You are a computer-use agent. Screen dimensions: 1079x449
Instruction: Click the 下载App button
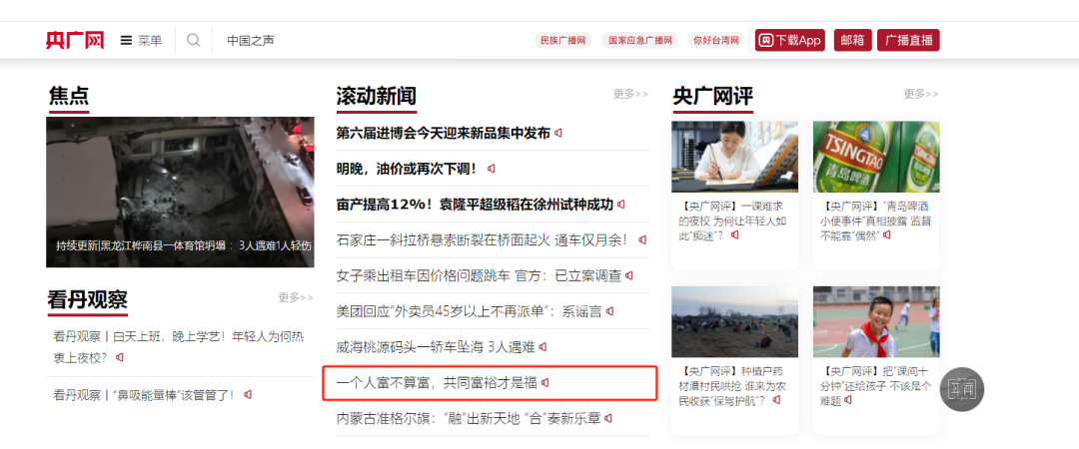[790, 41]
